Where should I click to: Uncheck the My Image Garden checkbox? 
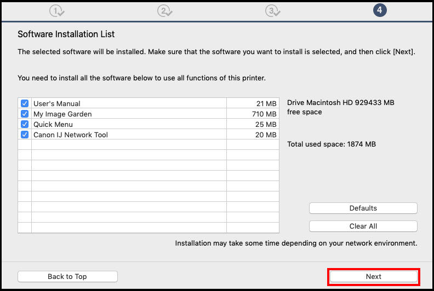(25, 114)
